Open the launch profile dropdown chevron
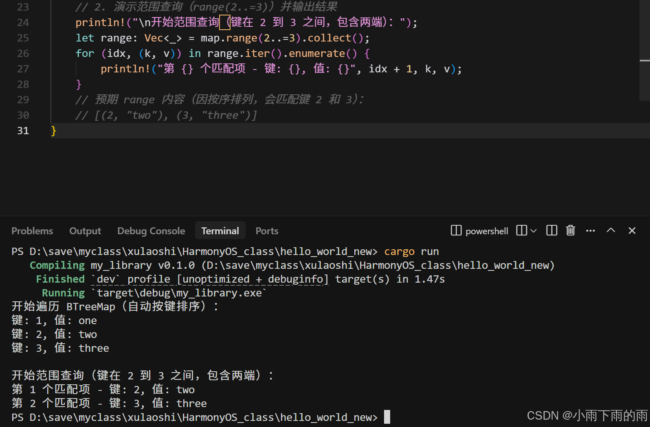 click(x=534, y=231)
